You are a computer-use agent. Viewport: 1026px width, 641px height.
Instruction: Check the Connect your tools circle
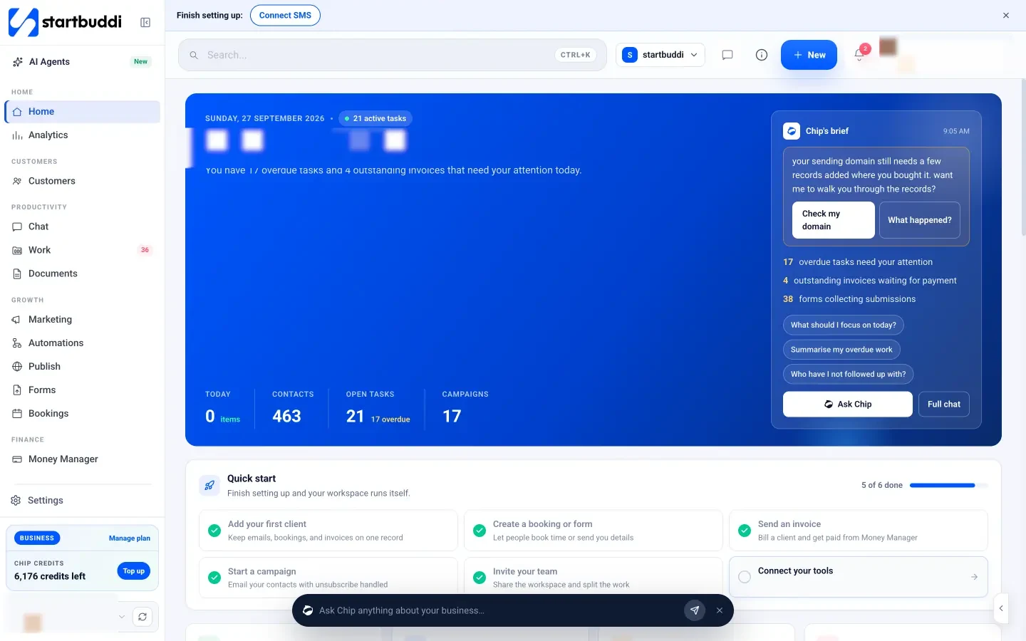745,578
